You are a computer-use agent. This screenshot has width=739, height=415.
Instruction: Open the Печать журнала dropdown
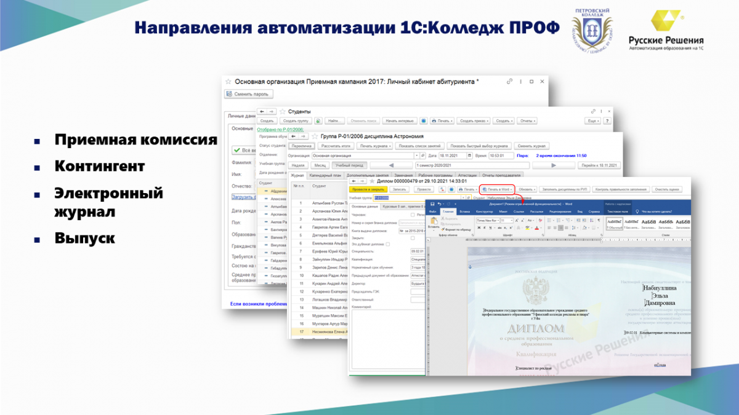click(376, 146)
